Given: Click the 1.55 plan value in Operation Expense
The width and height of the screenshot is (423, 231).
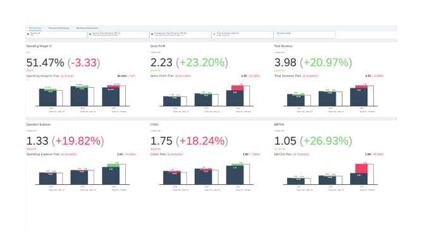Looking at the screenshot, I should point(120,154).
